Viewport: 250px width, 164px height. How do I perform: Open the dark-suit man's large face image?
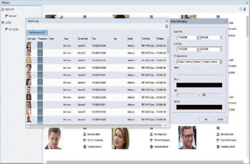(x=54, y=138)
